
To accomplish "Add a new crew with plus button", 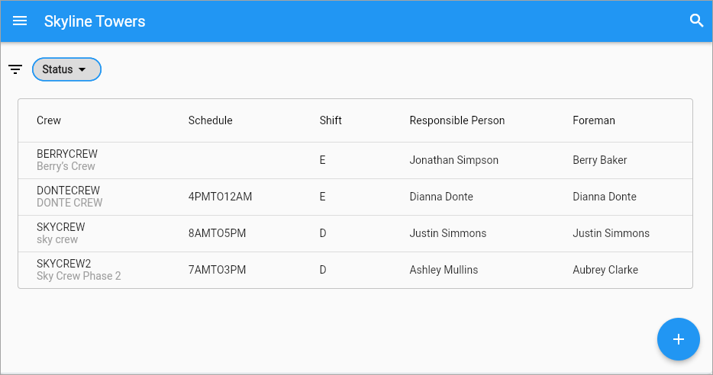I will [x=678, y=339].
